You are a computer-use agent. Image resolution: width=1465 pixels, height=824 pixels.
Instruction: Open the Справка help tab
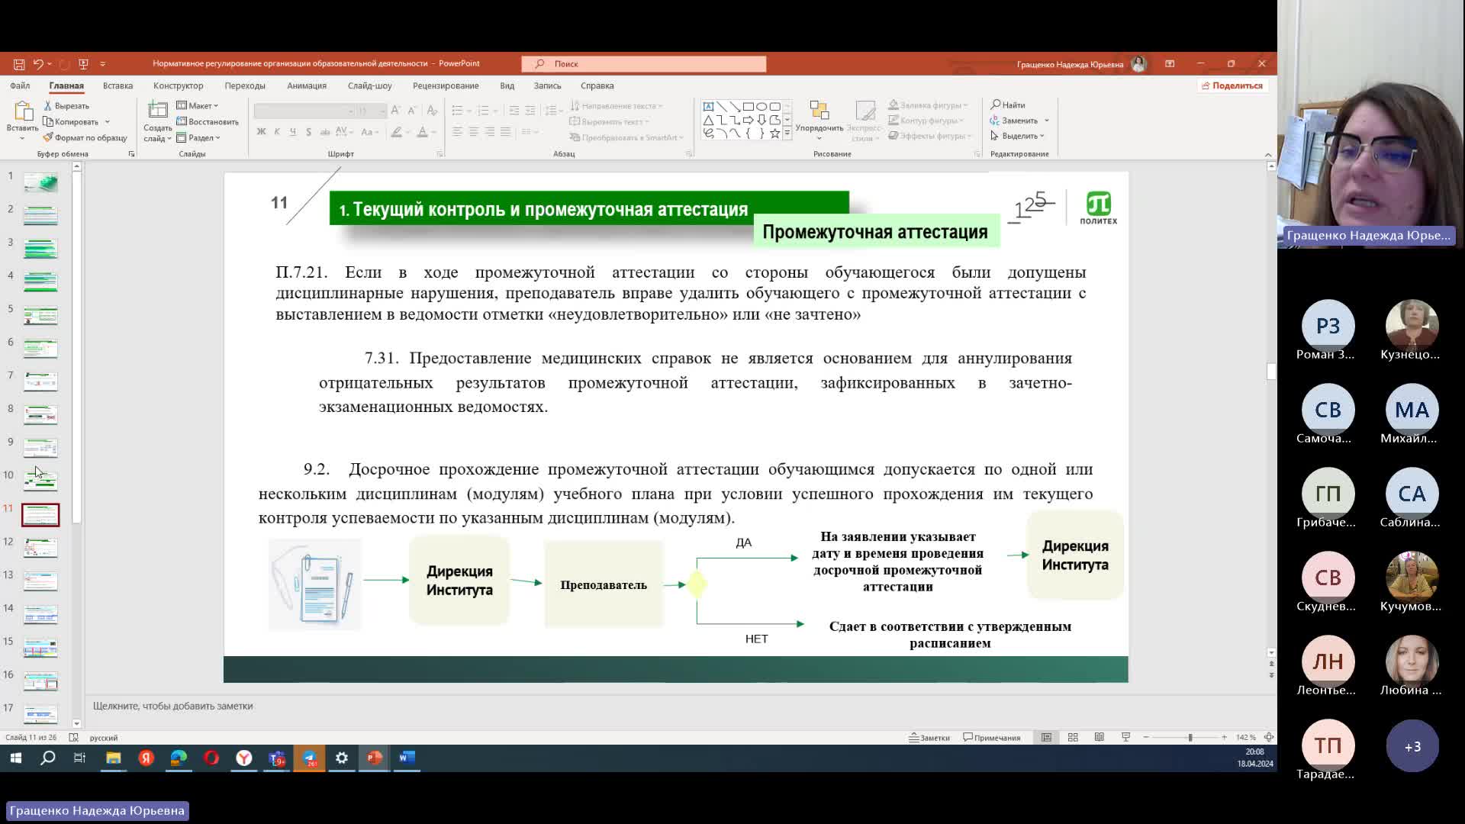[597, 86]
